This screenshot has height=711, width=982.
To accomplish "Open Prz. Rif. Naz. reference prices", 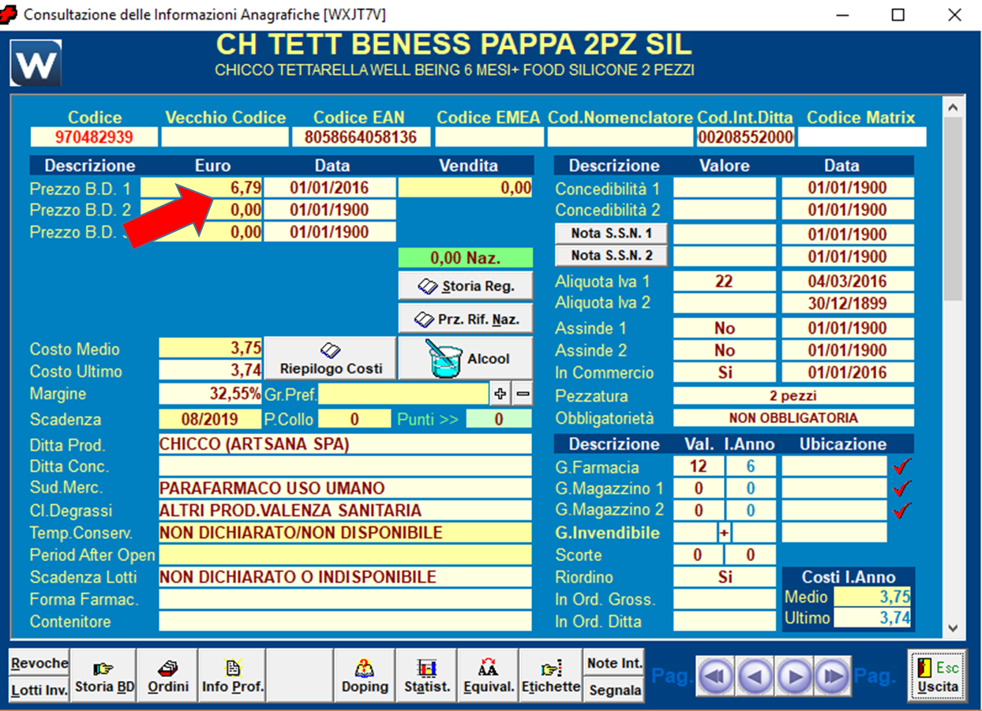I will pos(466,320).
